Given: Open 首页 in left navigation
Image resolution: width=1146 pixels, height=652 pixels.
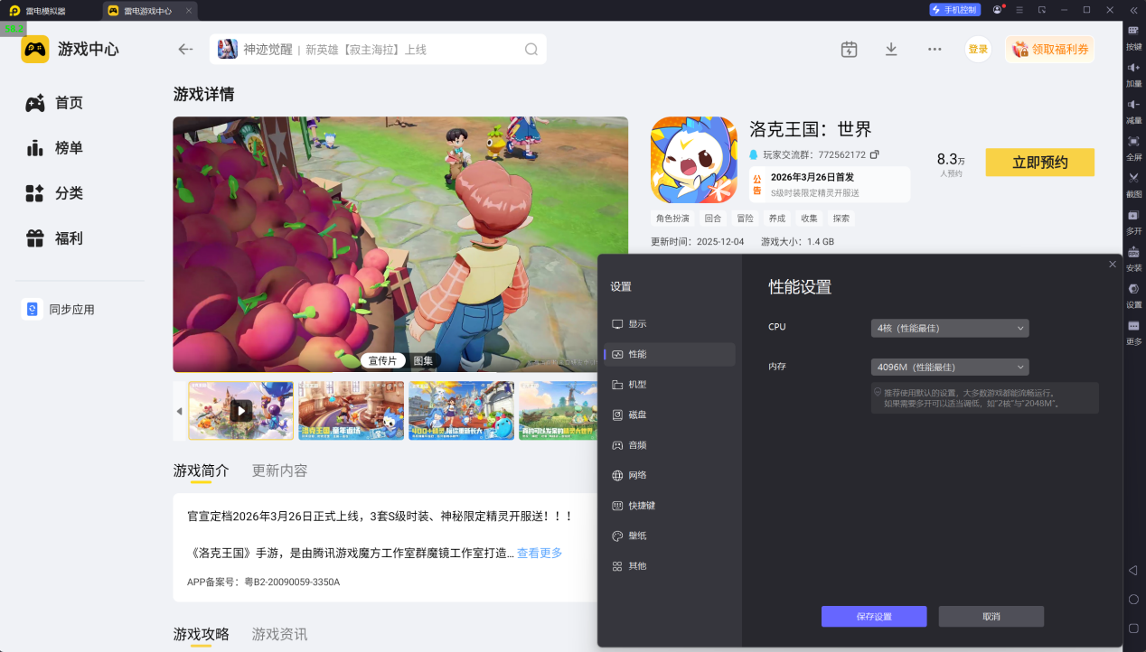Looking at the screenshot, I should click(54, 103).
